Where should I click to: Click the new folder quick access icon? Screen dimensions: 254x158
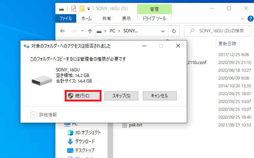coord(82,9)
